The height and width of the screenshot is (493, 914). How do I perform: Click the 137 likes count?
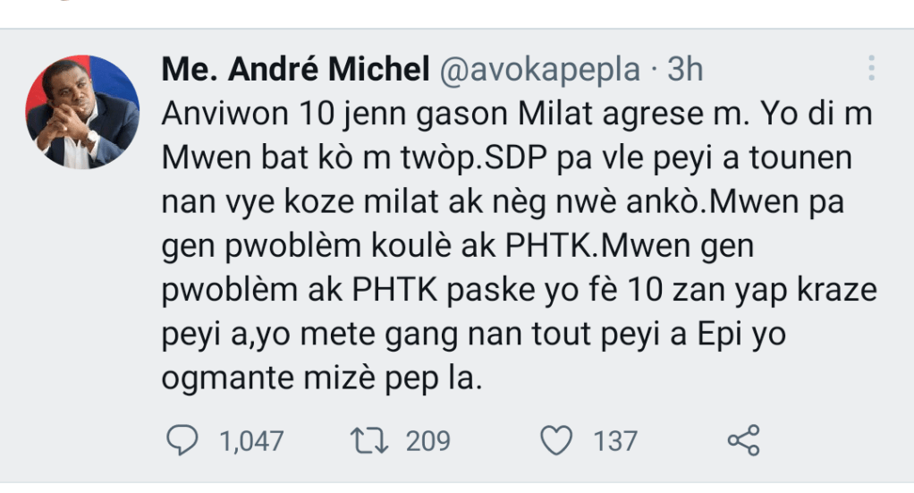coord(614,441)
